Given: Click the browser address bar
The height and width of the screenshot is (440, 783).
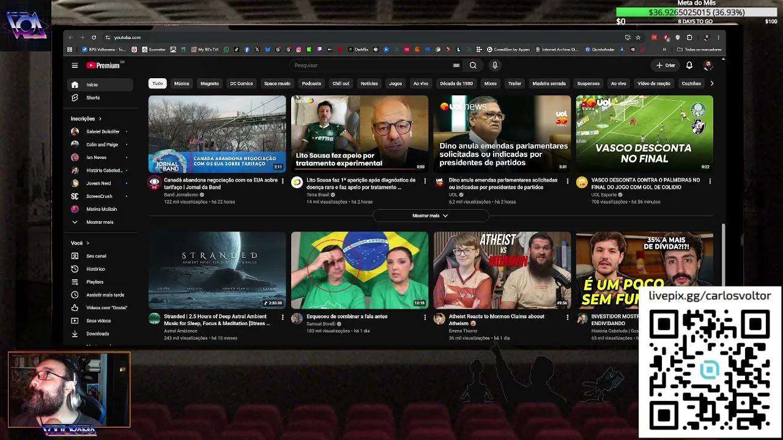Looking at the screenshot, I should [x=364, y=37].
